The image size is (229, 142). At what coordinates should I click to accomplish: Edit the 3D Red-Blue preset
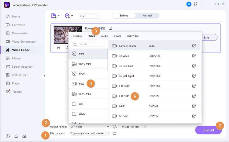click(194, 66)
